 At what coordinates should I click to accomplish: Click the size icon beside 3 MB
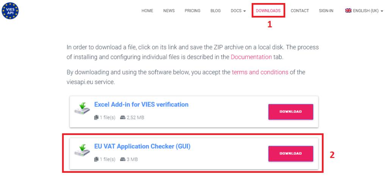[123, 159]
